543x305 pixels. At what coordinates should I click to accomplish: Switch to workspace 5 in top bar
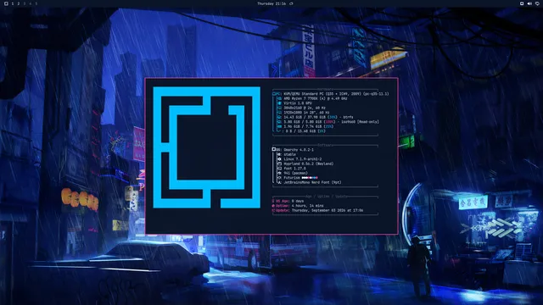36,3
